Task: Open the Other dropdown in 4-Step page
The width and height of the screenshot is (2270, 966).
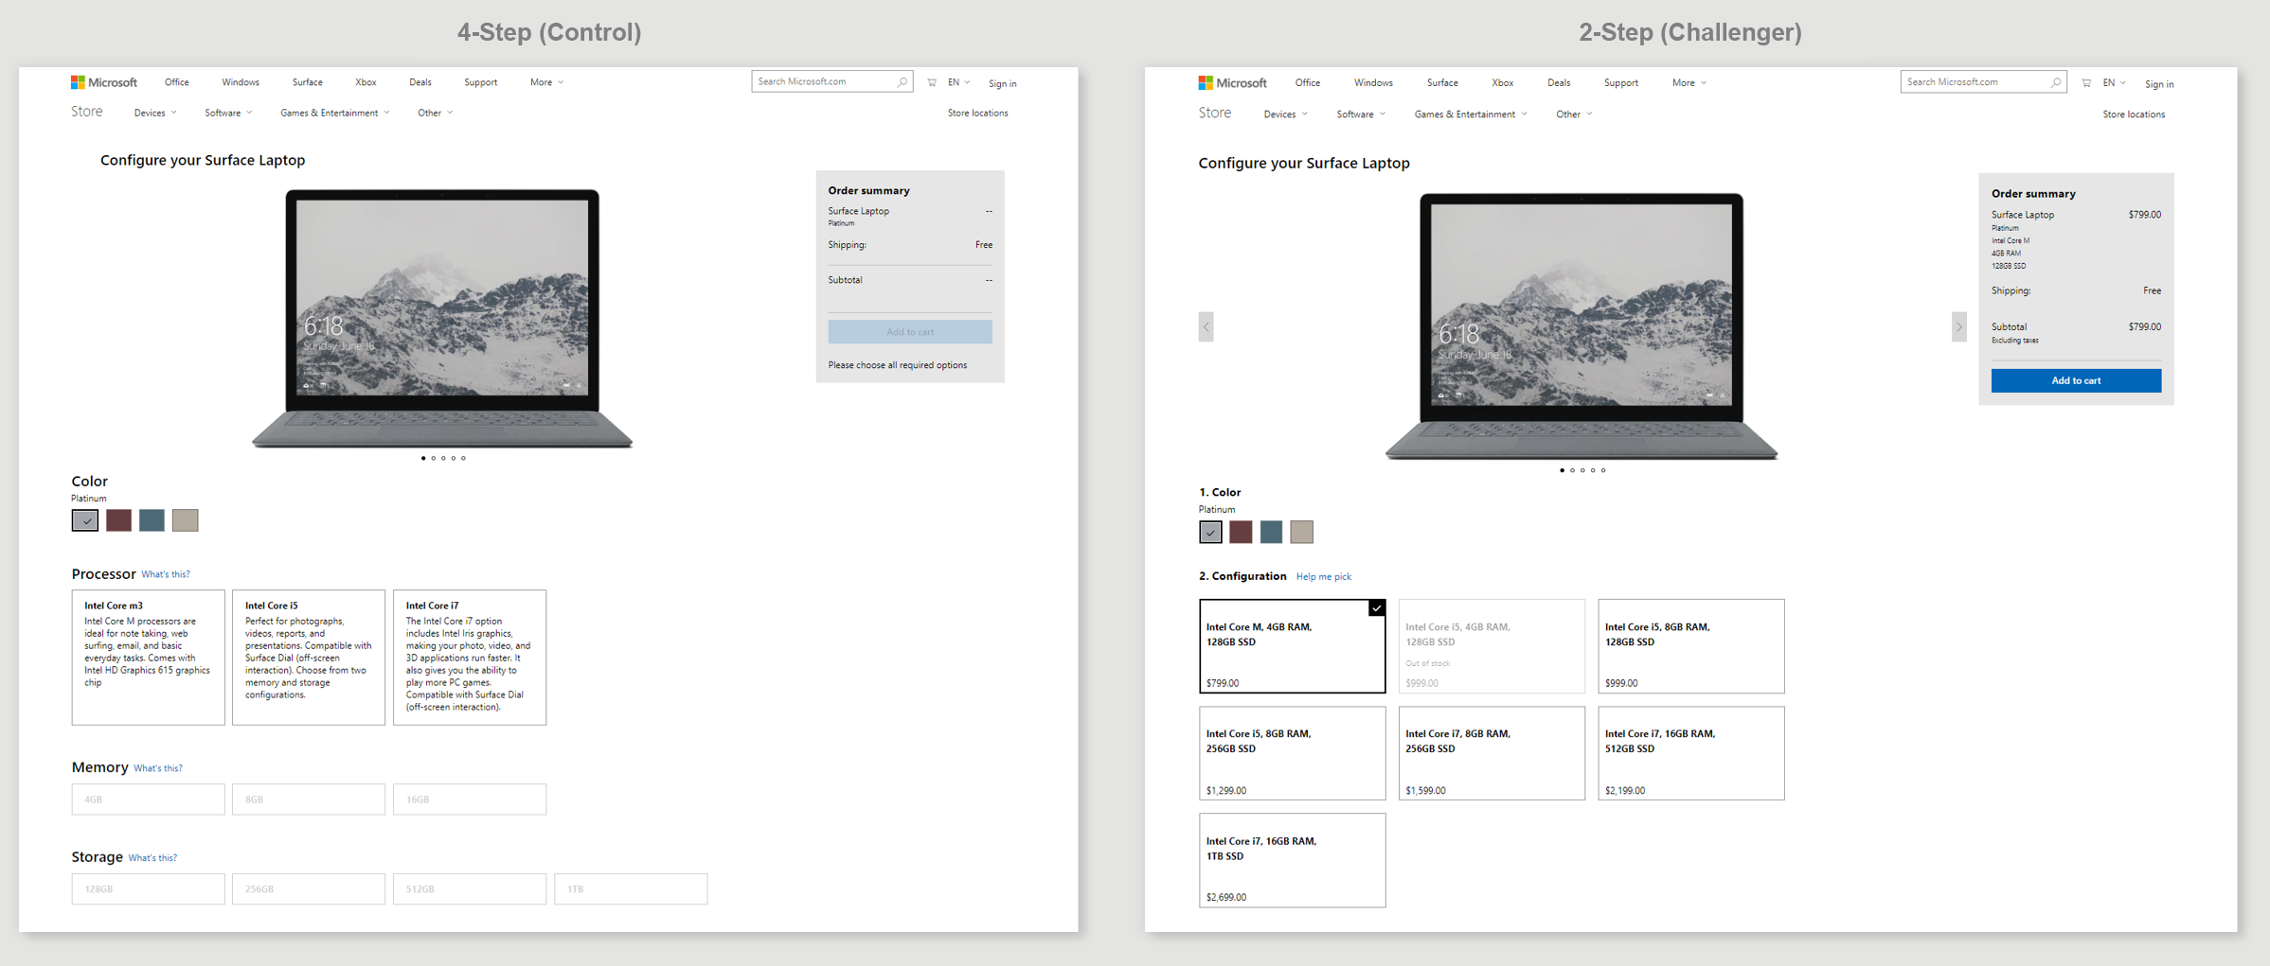Action: coord(436,113)
